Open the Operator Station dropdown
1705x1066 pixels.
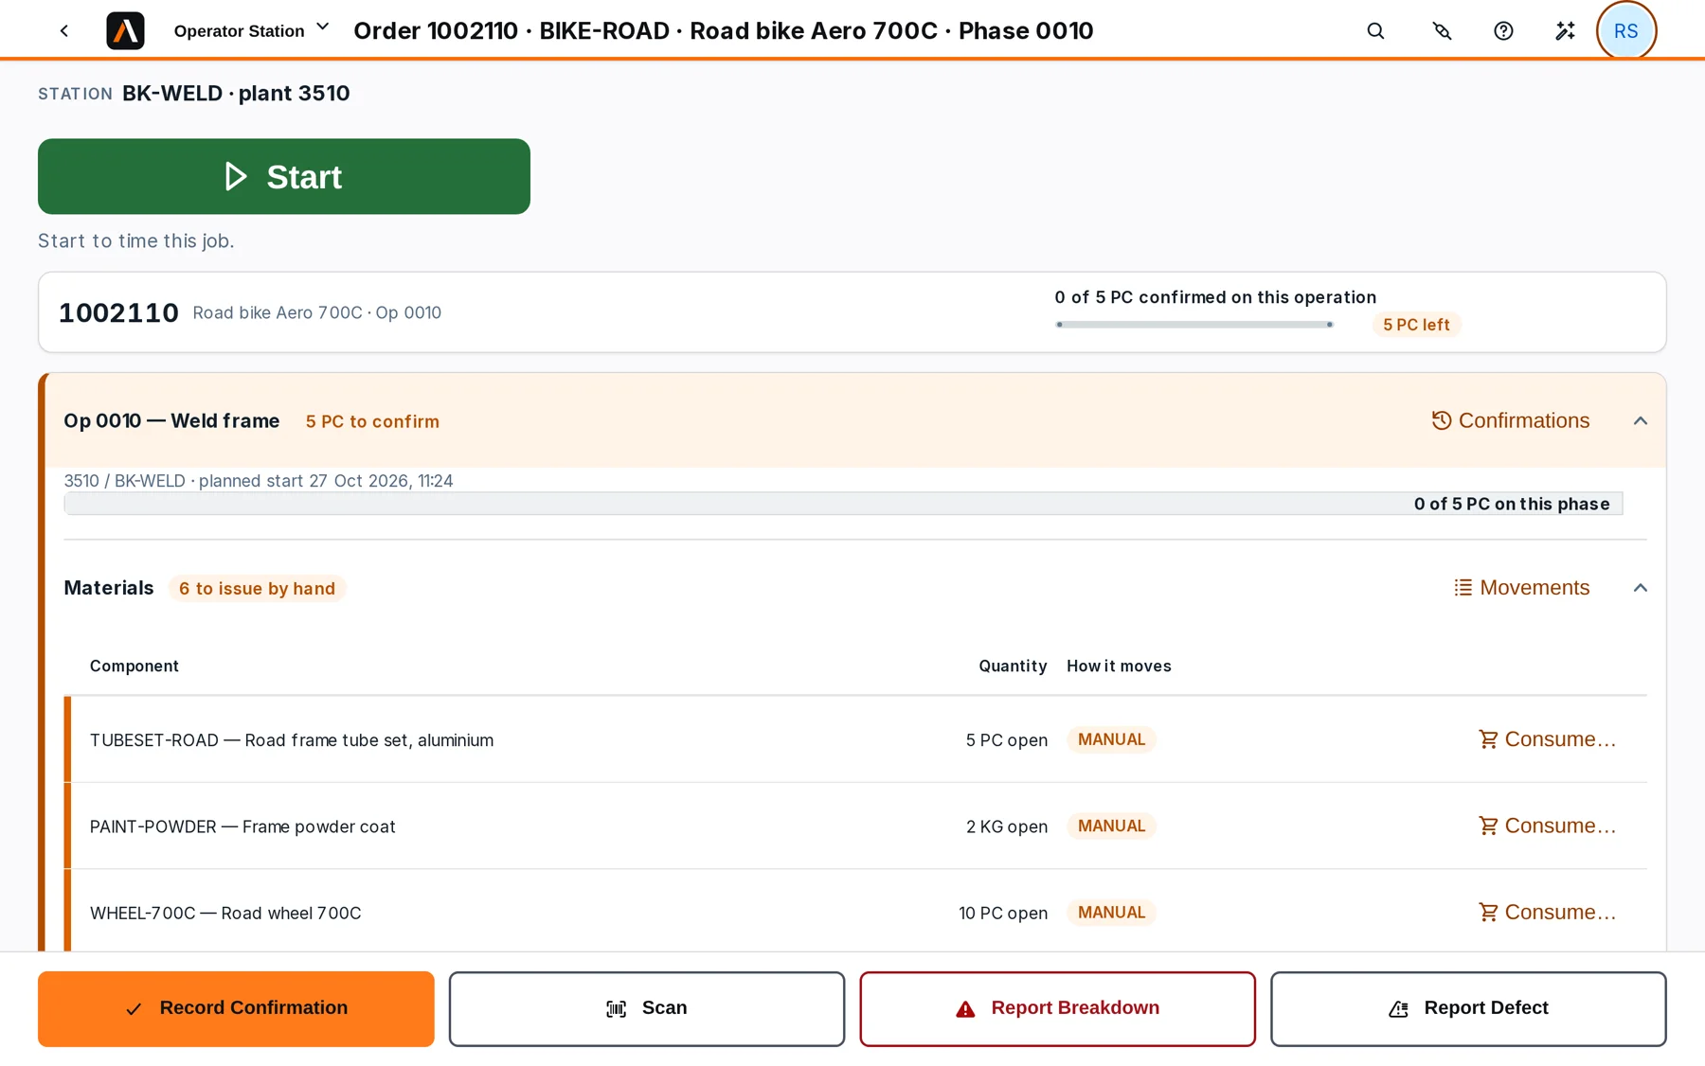tap(251, 30)
